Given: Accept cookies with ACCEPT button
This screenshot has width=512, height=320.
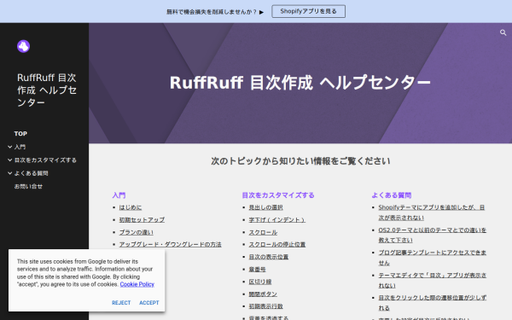Looking at the screenshot, I should point(149,303).
